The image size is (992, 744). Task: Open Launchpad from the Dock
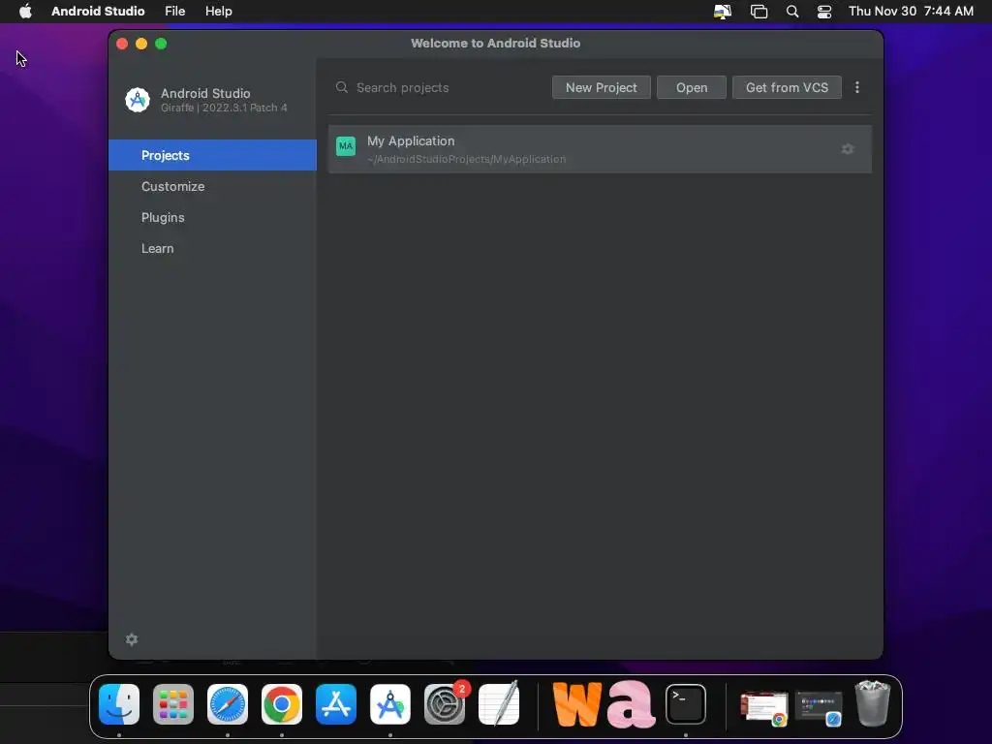click(173, 704)
